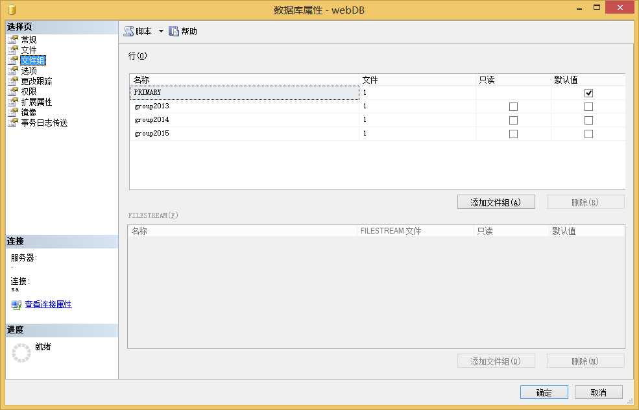Set group2014 as default filegroup checkbox
639x410 pixels.
click(588, 120)
